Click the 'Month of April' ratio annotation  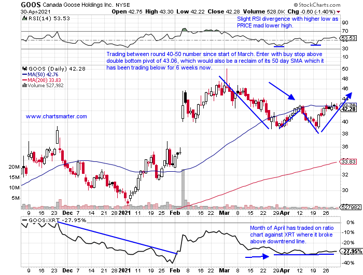tap(291, 235)
